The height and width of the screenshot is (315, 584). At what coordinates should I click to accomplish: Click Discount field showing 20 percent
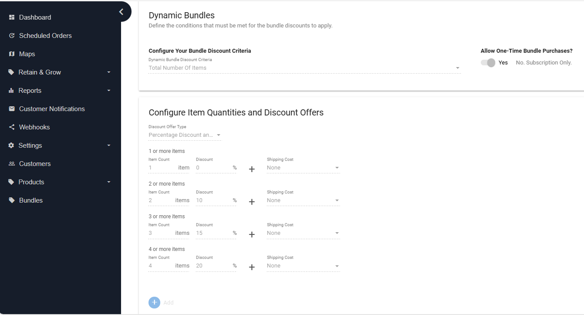(216, 266)
